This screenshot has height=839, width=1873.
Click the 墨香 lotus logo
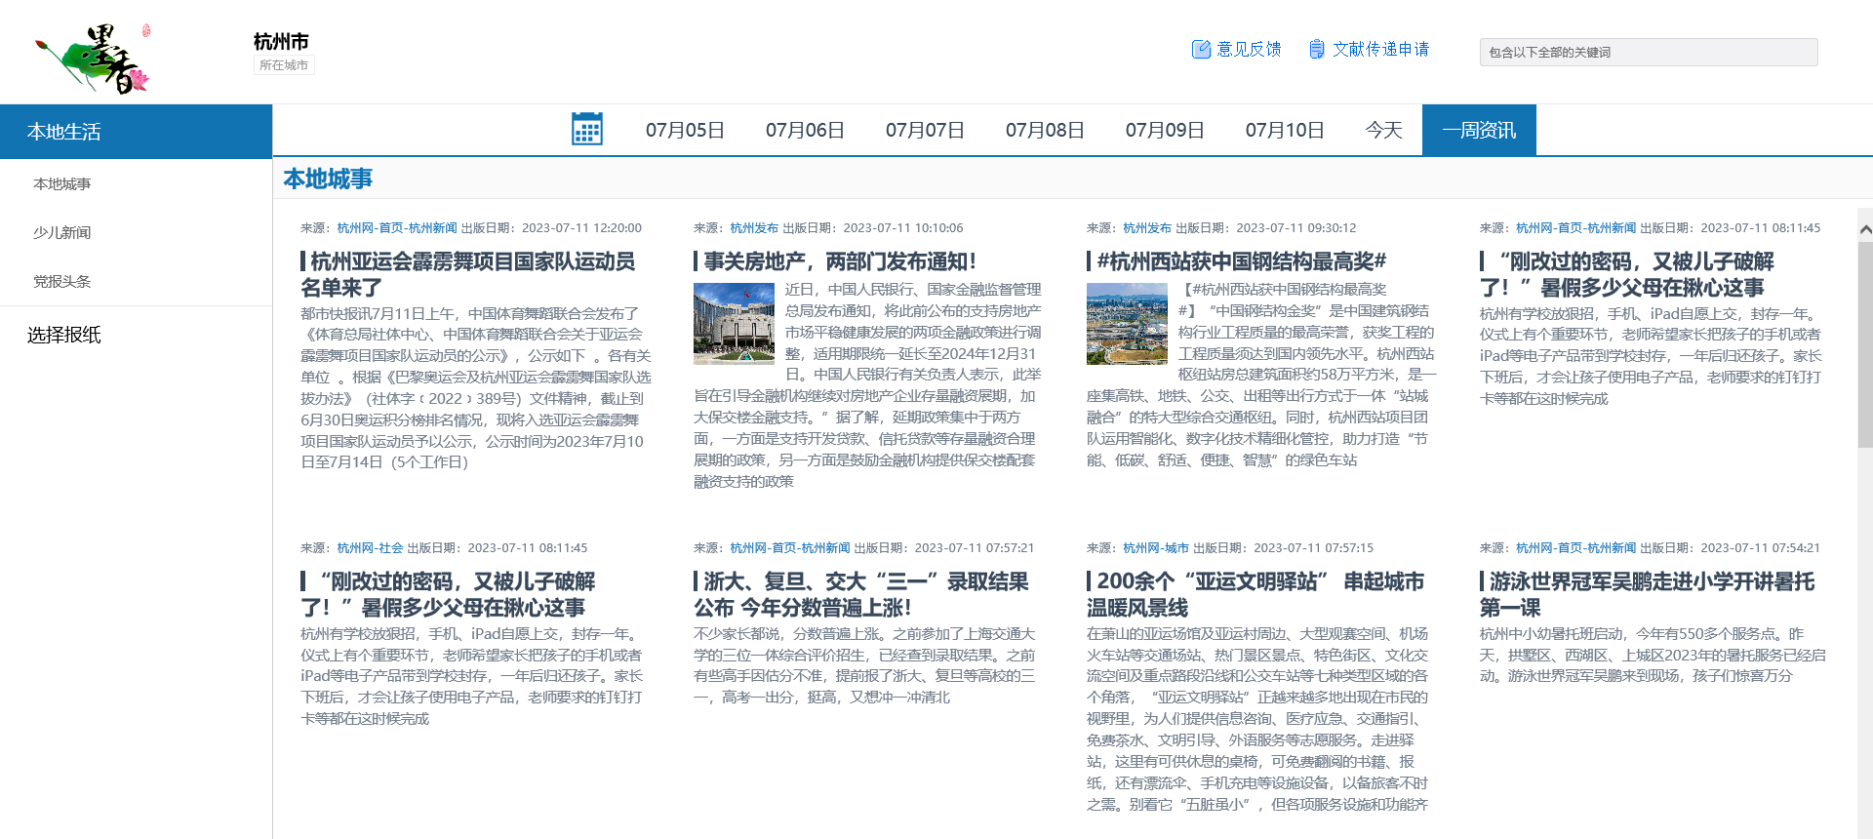(x=95, y=59)
